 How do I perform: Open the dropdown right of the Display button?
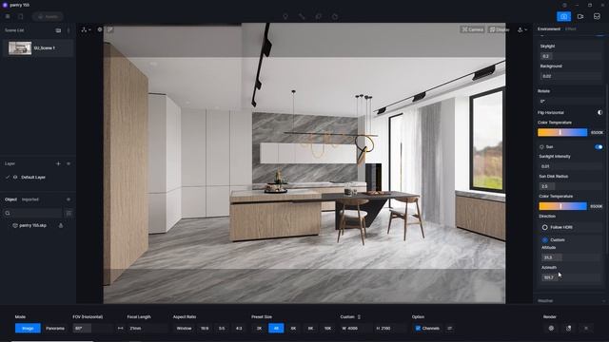pyautogui.click(x=522, y=29)
